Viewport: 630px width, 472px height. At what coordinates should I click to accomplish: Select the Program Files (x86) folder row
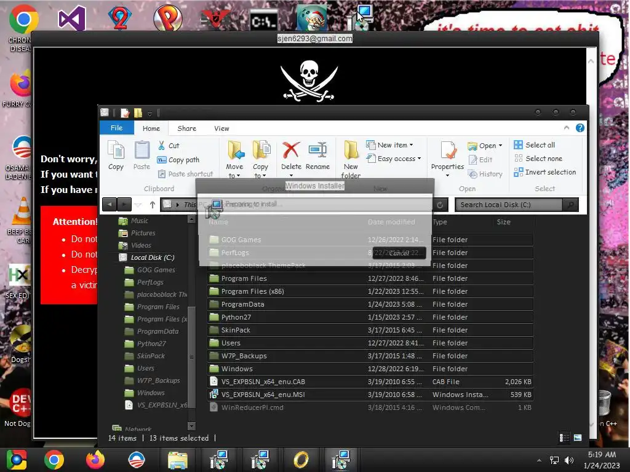click(370, 291)
